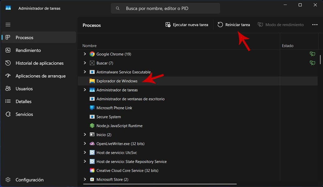323x187 pixels.
Task: Click the Antimalware Service Executable icon
Action: coord(92,72)
